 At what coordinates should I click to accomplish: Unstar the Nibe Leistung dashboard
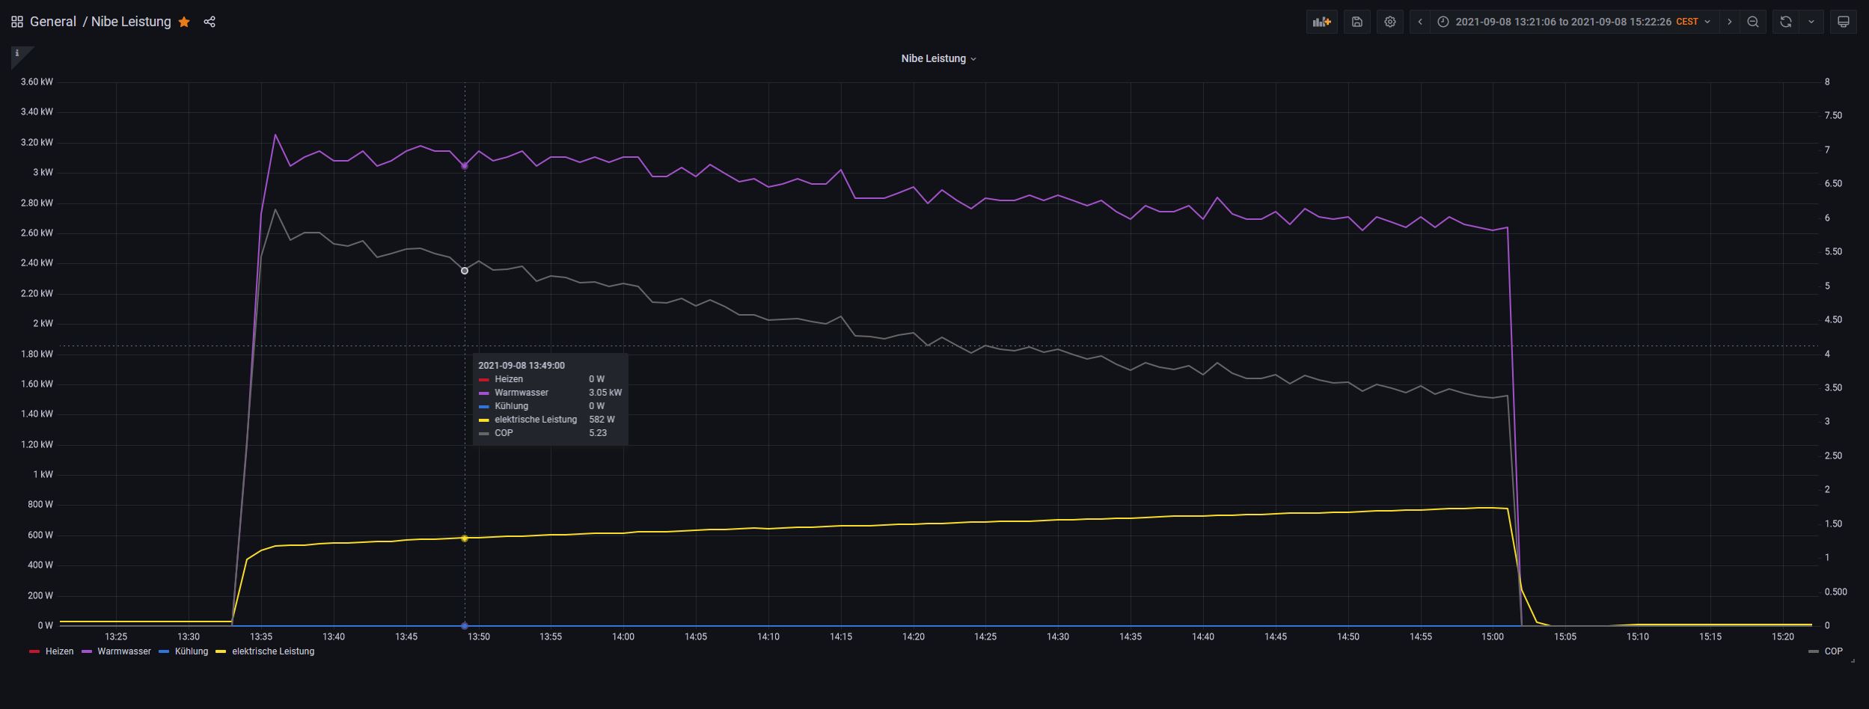184,22
